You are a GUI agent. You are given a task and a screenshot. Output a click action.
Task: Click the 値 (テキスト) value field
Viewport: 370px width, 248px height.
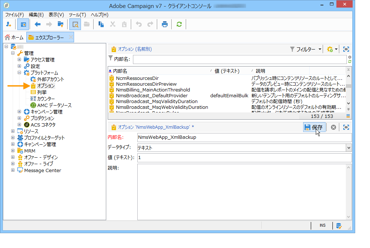[245, 158]
